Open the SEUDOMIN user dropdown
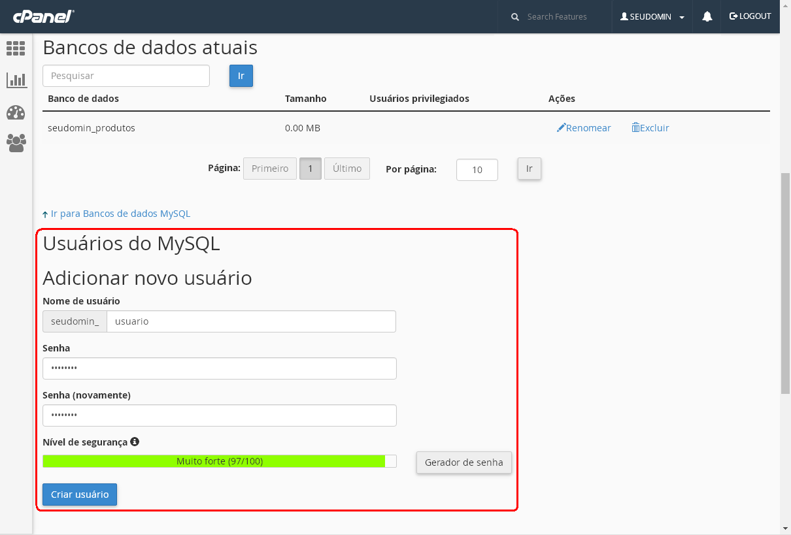 pyautogui.click(x=652, y=16)
